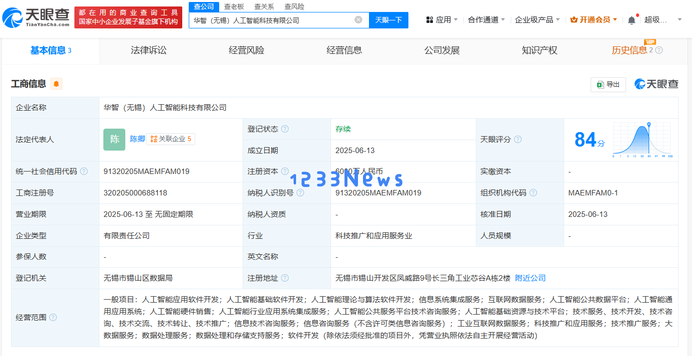This screenshot has height=356, width=692.
Task: Click the help icon next to 注册资本
Action: pos(285,172)
